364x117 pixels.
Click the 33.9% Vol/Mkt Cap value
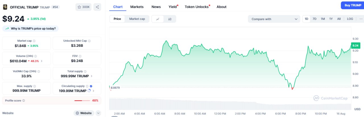point(26,76)
